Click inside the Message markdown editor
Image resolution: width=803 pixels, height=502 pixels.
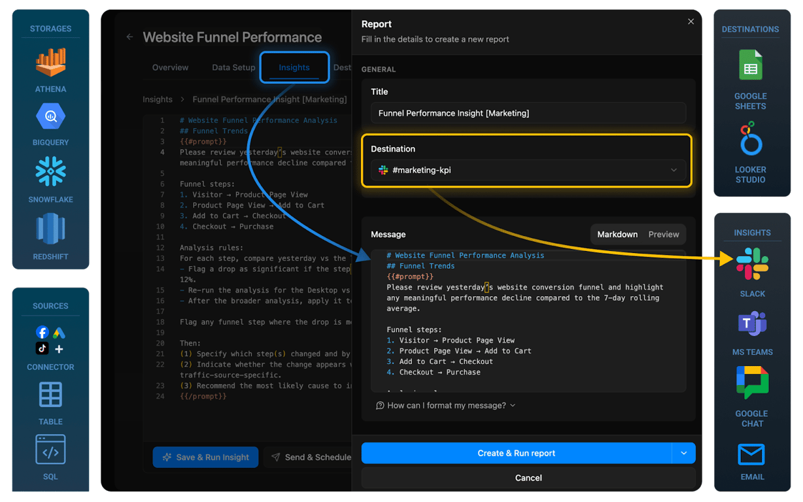click(x=528, y=320)
